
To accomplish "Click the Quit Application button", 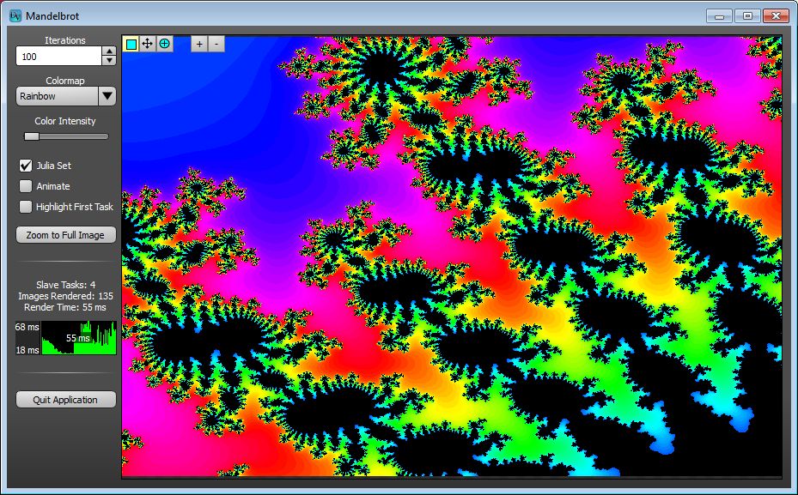I will pos(65,400).
